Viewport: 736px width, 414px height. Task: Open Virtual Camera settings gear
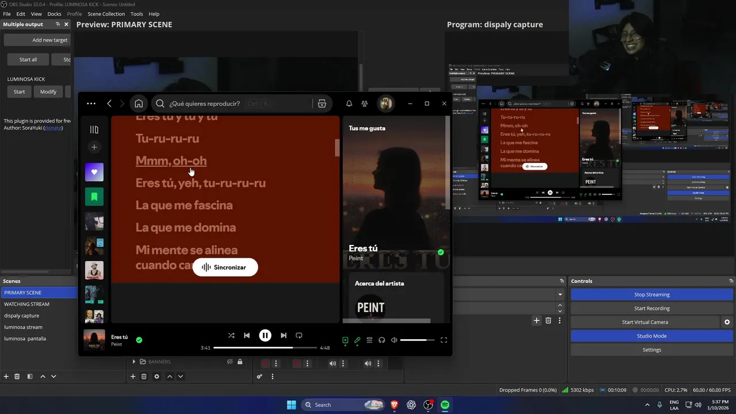coord(727,322)
